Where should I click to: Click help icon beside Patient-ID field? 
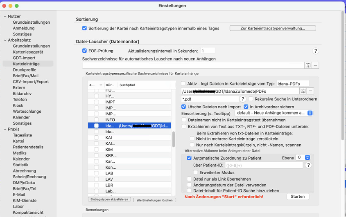pyautogui.click(x=308, y=165)
